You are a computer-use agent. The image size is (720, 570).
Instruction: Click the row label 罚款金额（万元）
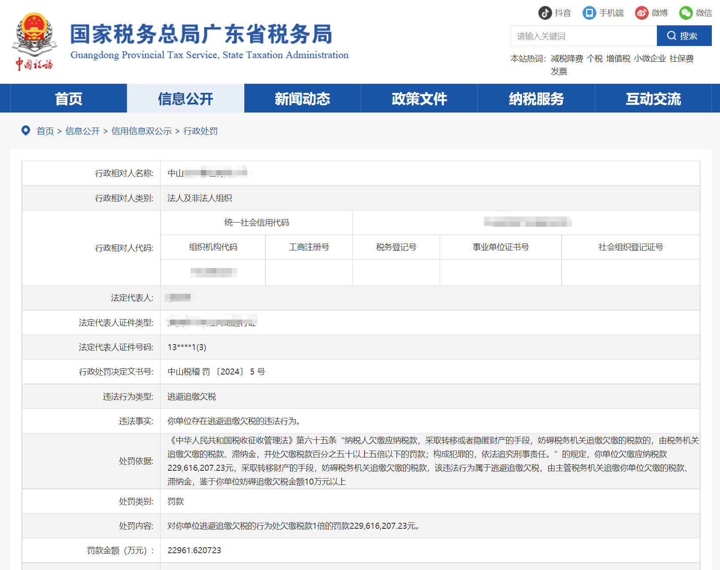[x=120, y=550]
